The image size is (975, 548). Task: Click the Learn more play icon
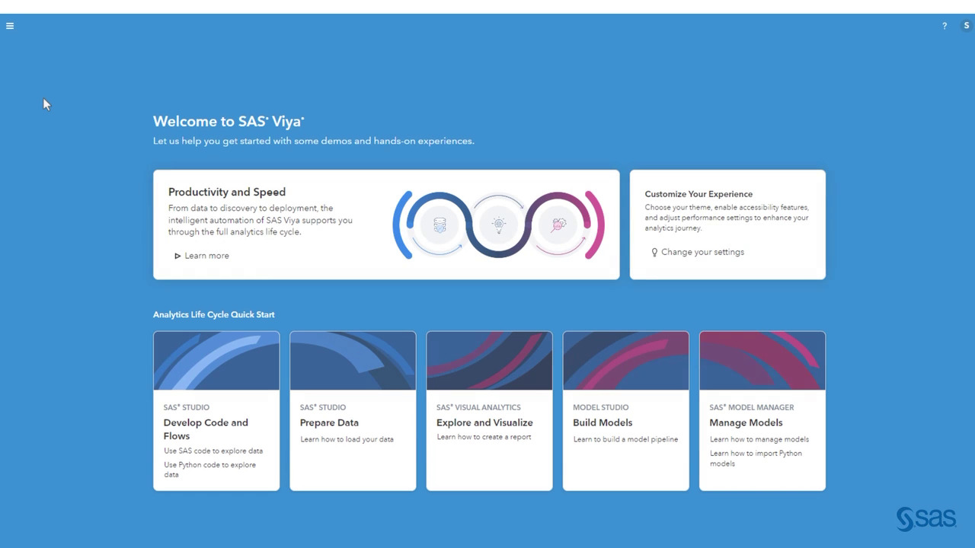[177, 256]
